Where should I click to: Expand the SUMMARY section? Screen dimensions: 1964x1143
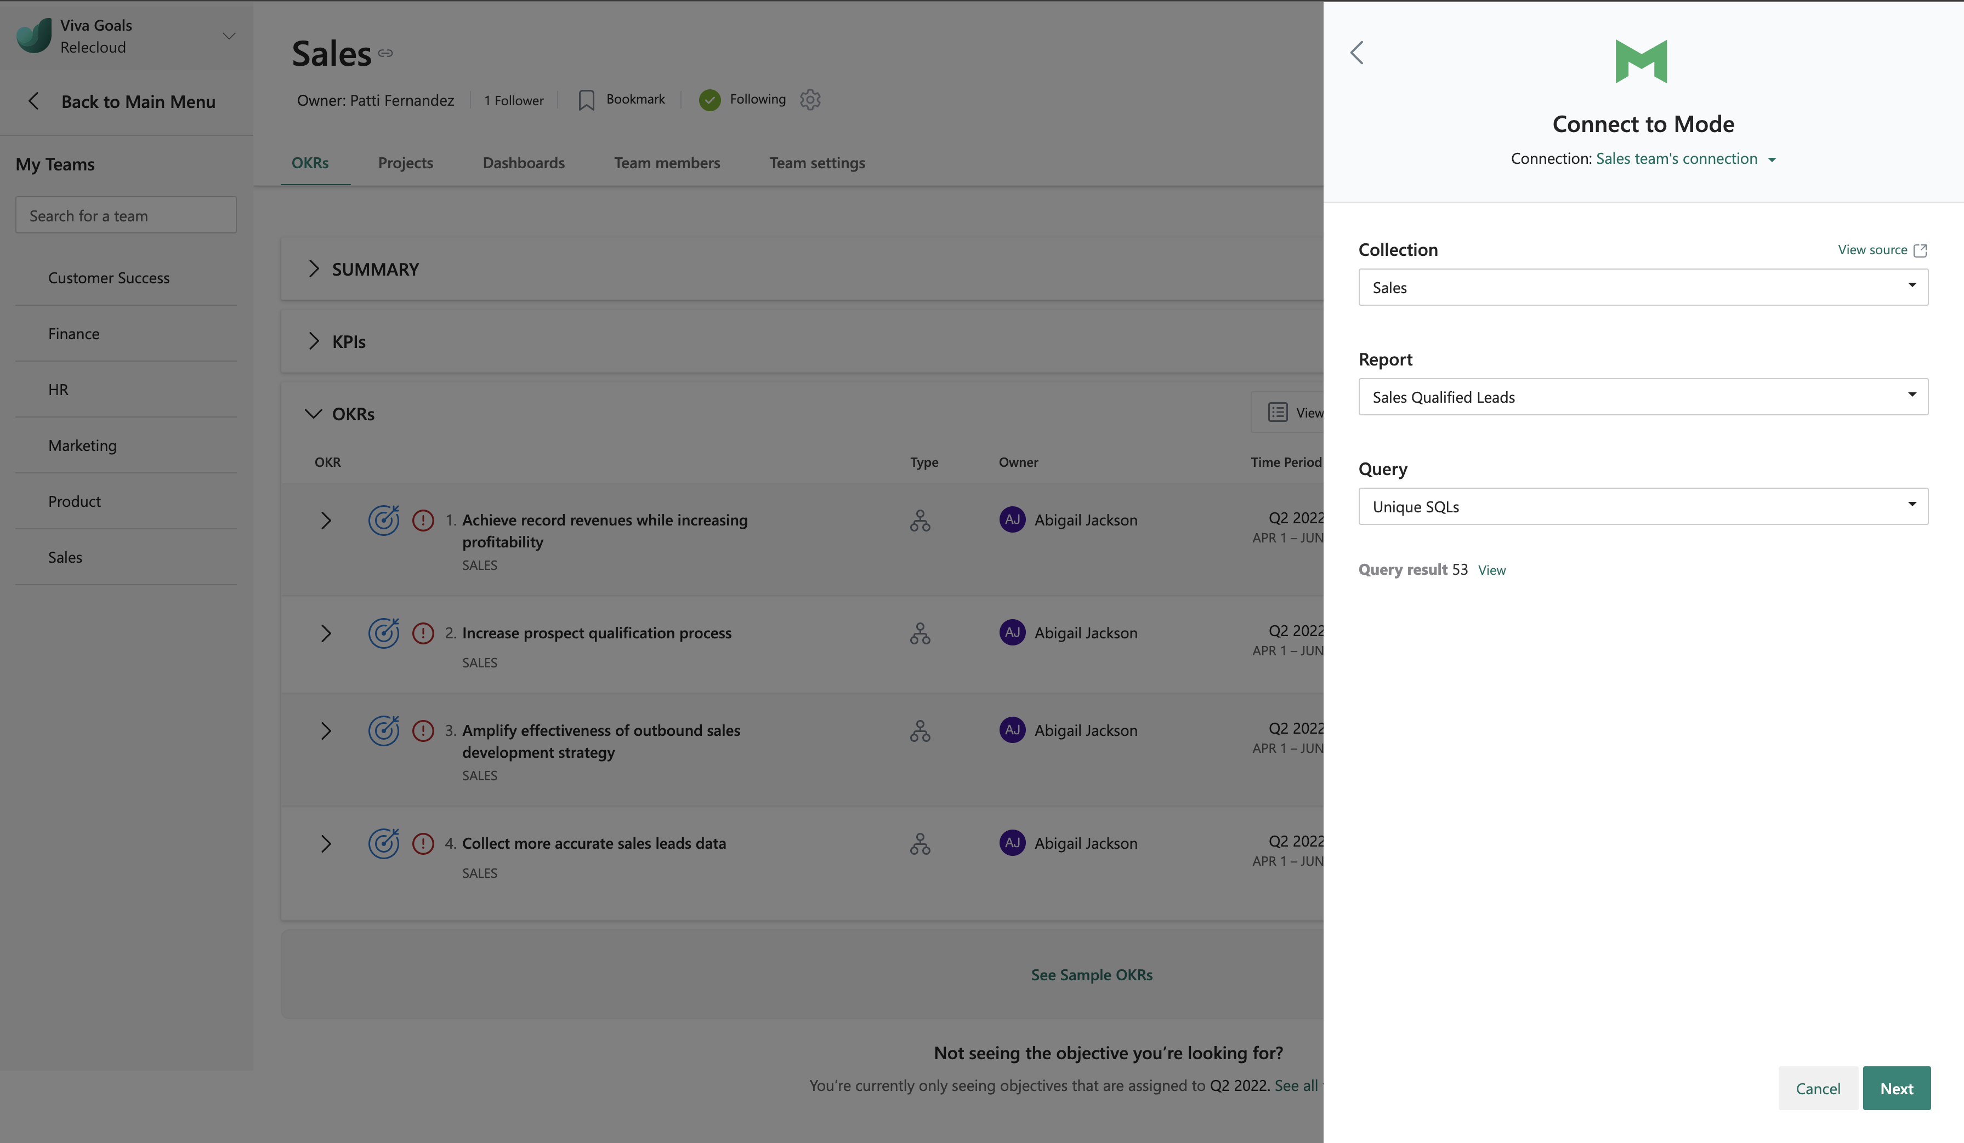coord(313,270)
